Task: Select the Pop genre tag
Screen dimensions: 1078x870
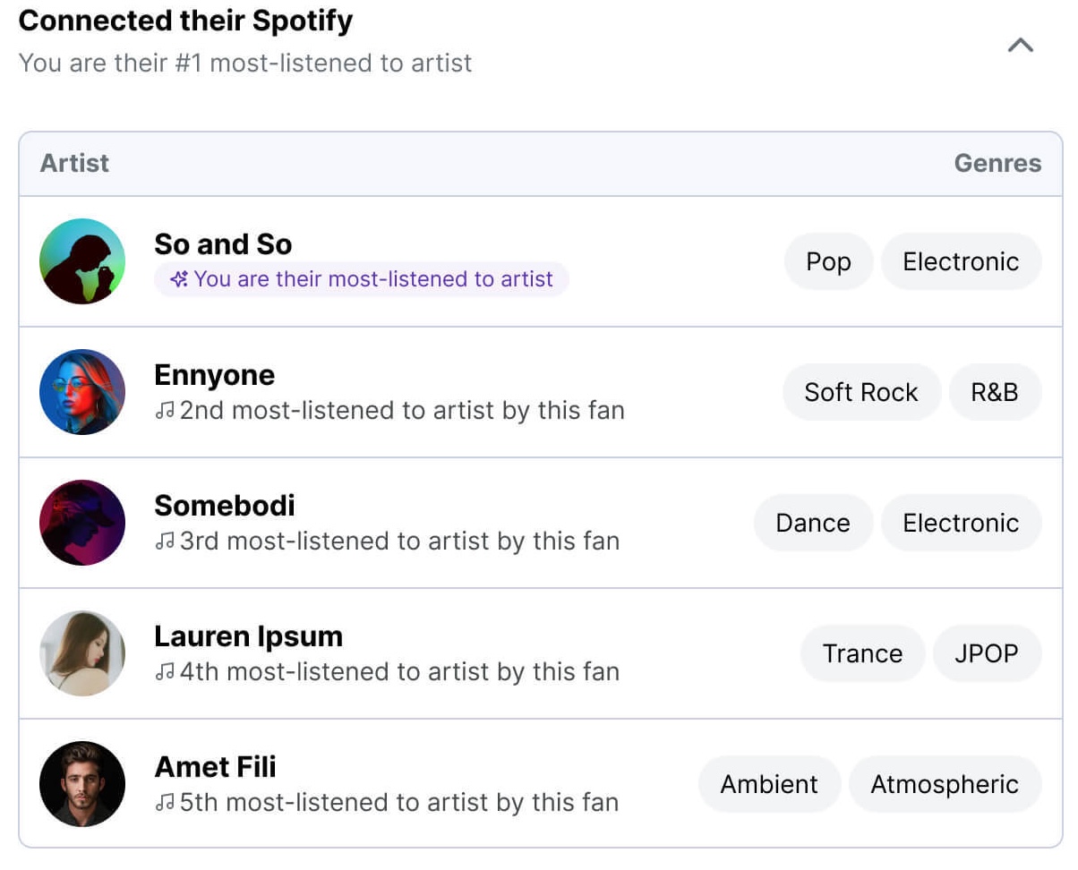Action: pyautogui.click(x=828, y=261)
